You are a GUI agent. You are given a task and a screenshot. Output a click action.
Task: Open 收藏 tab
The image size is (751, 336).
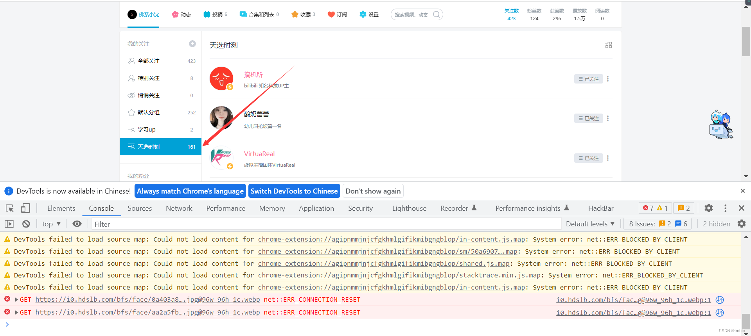pos(303,14)
